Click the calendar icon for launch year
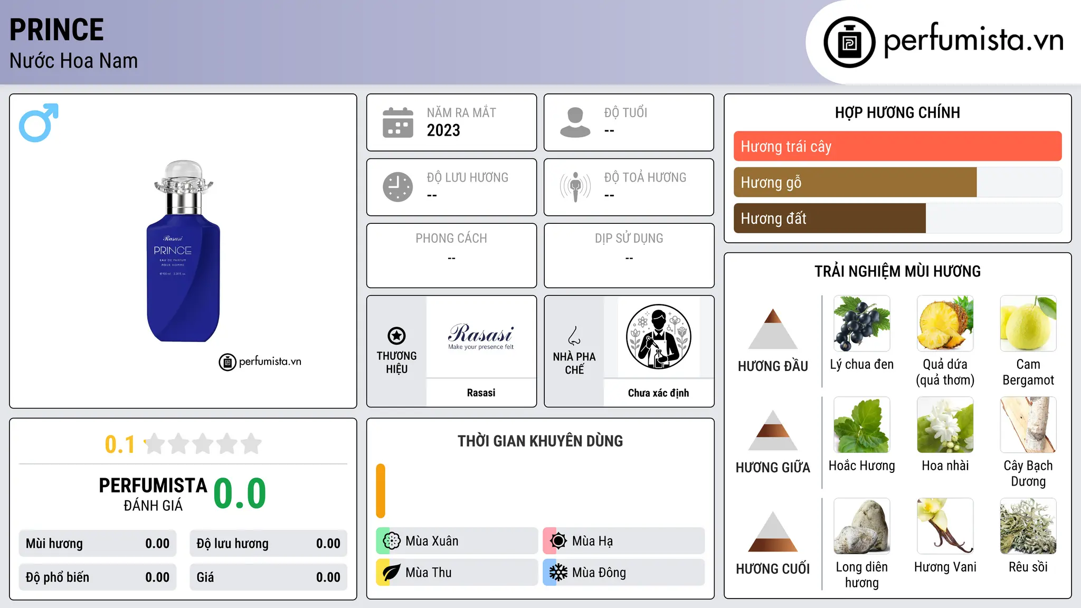This screenshot has height=608, width=1081. point(398,122)
